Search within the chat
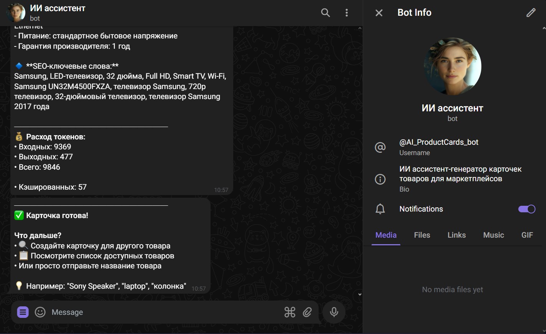This screenshot has width=546, height=334. [x=325, y=13]
